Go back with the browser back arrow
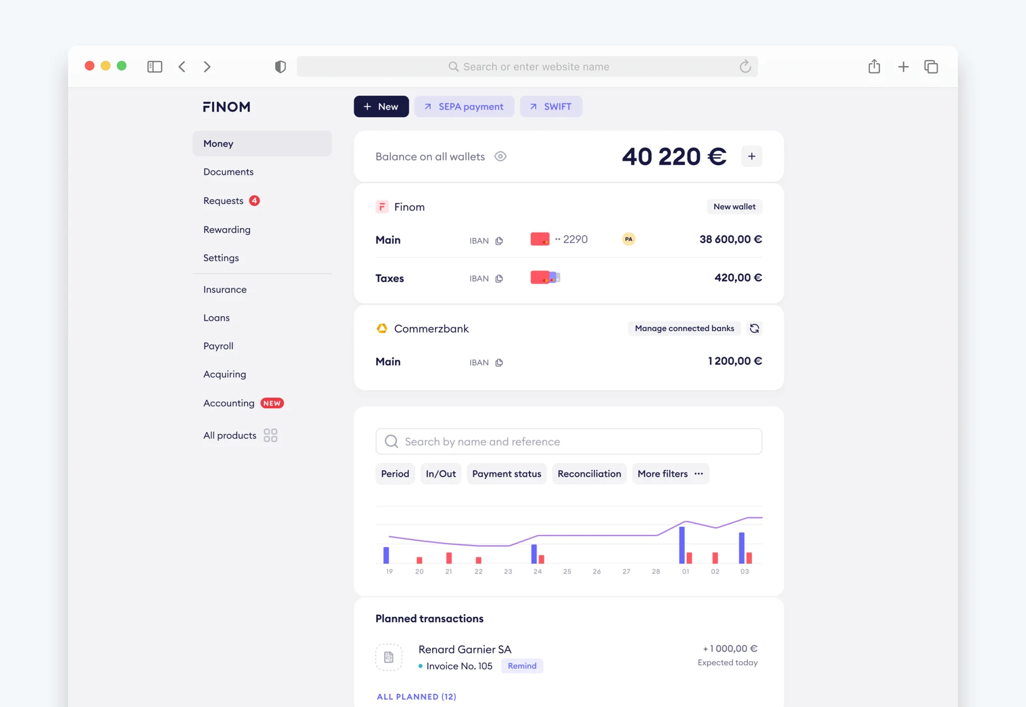The width and height of the screenshot is (1026, 707). point(182,67)
